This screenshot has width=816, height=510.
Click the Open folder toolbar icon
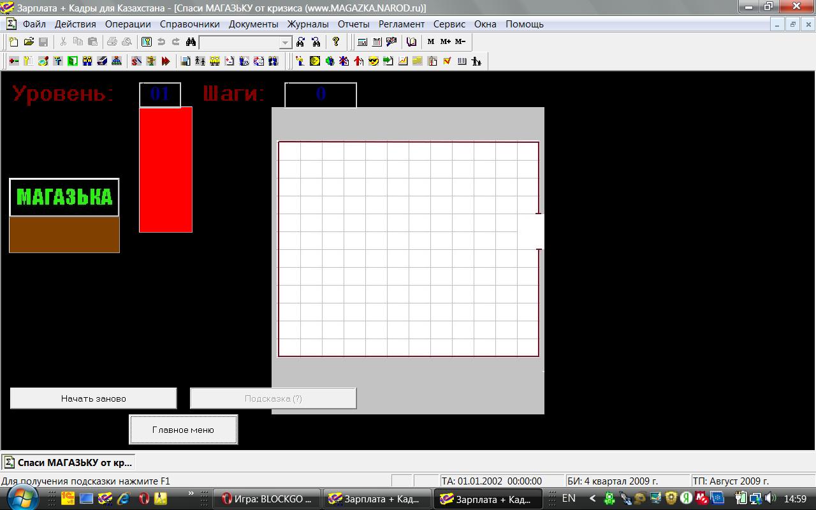(x=29, y=42)
